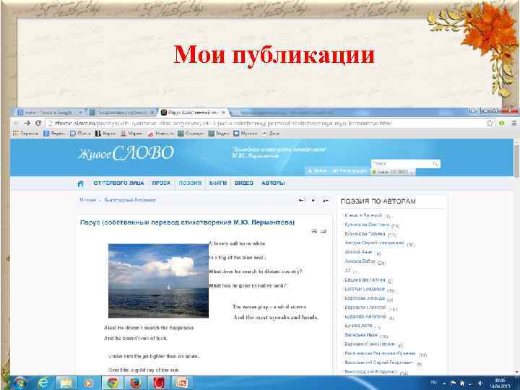This screenshot has height=390, width=520.
Task: Click the line 'And the mast squeaks and bends'
Action: pyautogui.click(x=276, y=317)
